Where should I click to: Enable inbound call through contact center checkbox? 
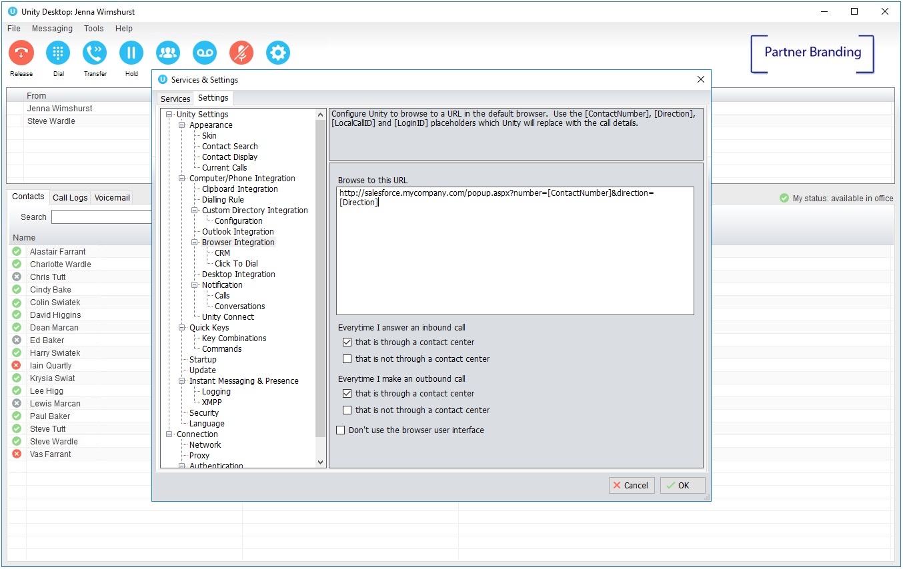pyautogui.click(x=347, y=342)
